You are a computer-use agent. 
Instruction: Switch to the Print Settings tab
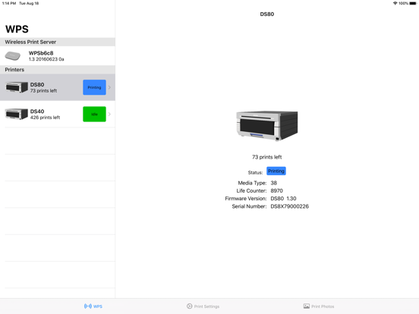coord(203,306)
